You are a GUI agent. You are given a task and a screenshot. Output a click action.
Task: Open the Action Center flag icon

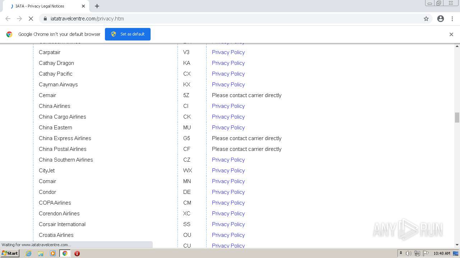(x=426, y=253)
